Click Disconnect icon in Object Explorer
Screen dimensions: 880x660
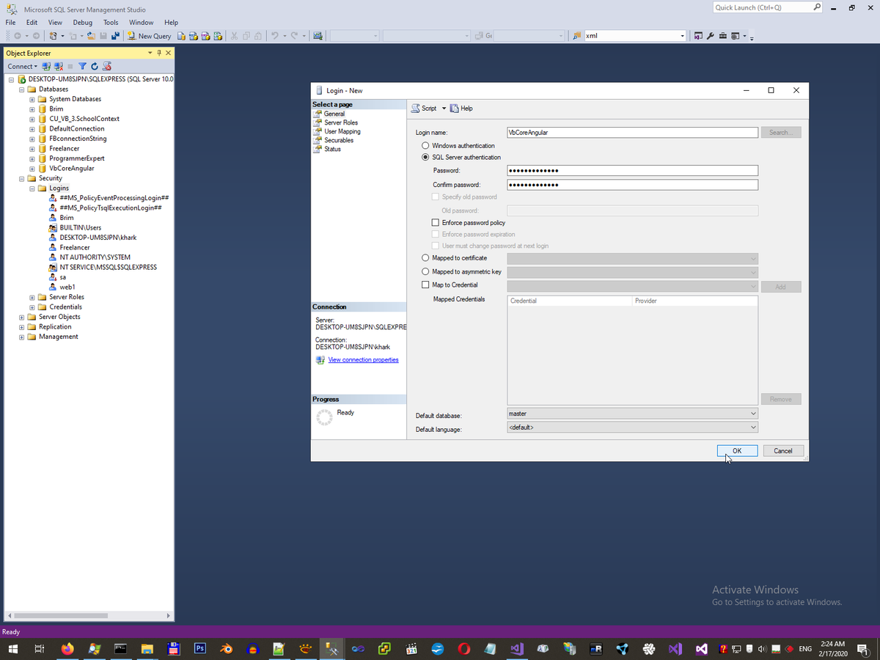point(59,66)
